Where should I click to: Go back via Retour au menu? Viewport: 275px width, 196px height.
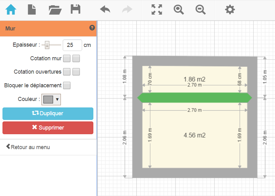[28, 147]
